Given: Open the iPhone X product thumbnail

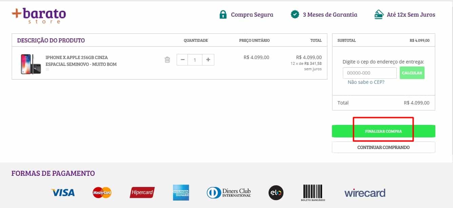Looking at the screenshot, I should [x=31, y=64].
